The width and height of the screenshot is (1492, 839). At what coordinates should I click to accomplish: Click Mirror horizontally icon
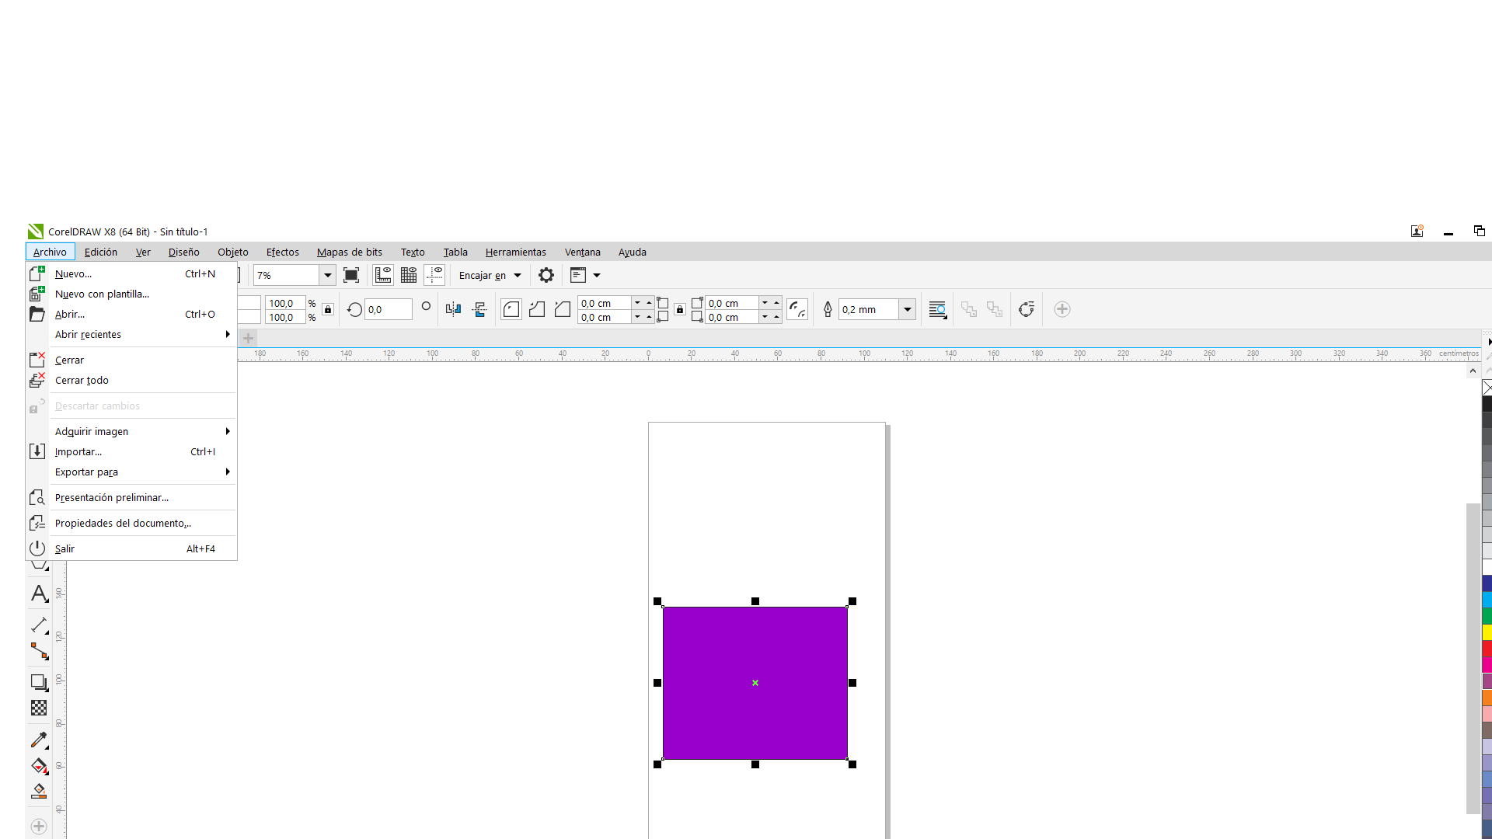coord(453,309)
